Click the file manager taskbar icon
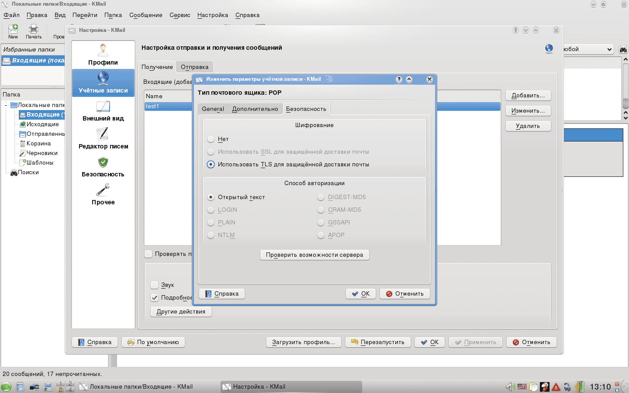Viewport: 629px width, 393px height. [x=20, y=387]
